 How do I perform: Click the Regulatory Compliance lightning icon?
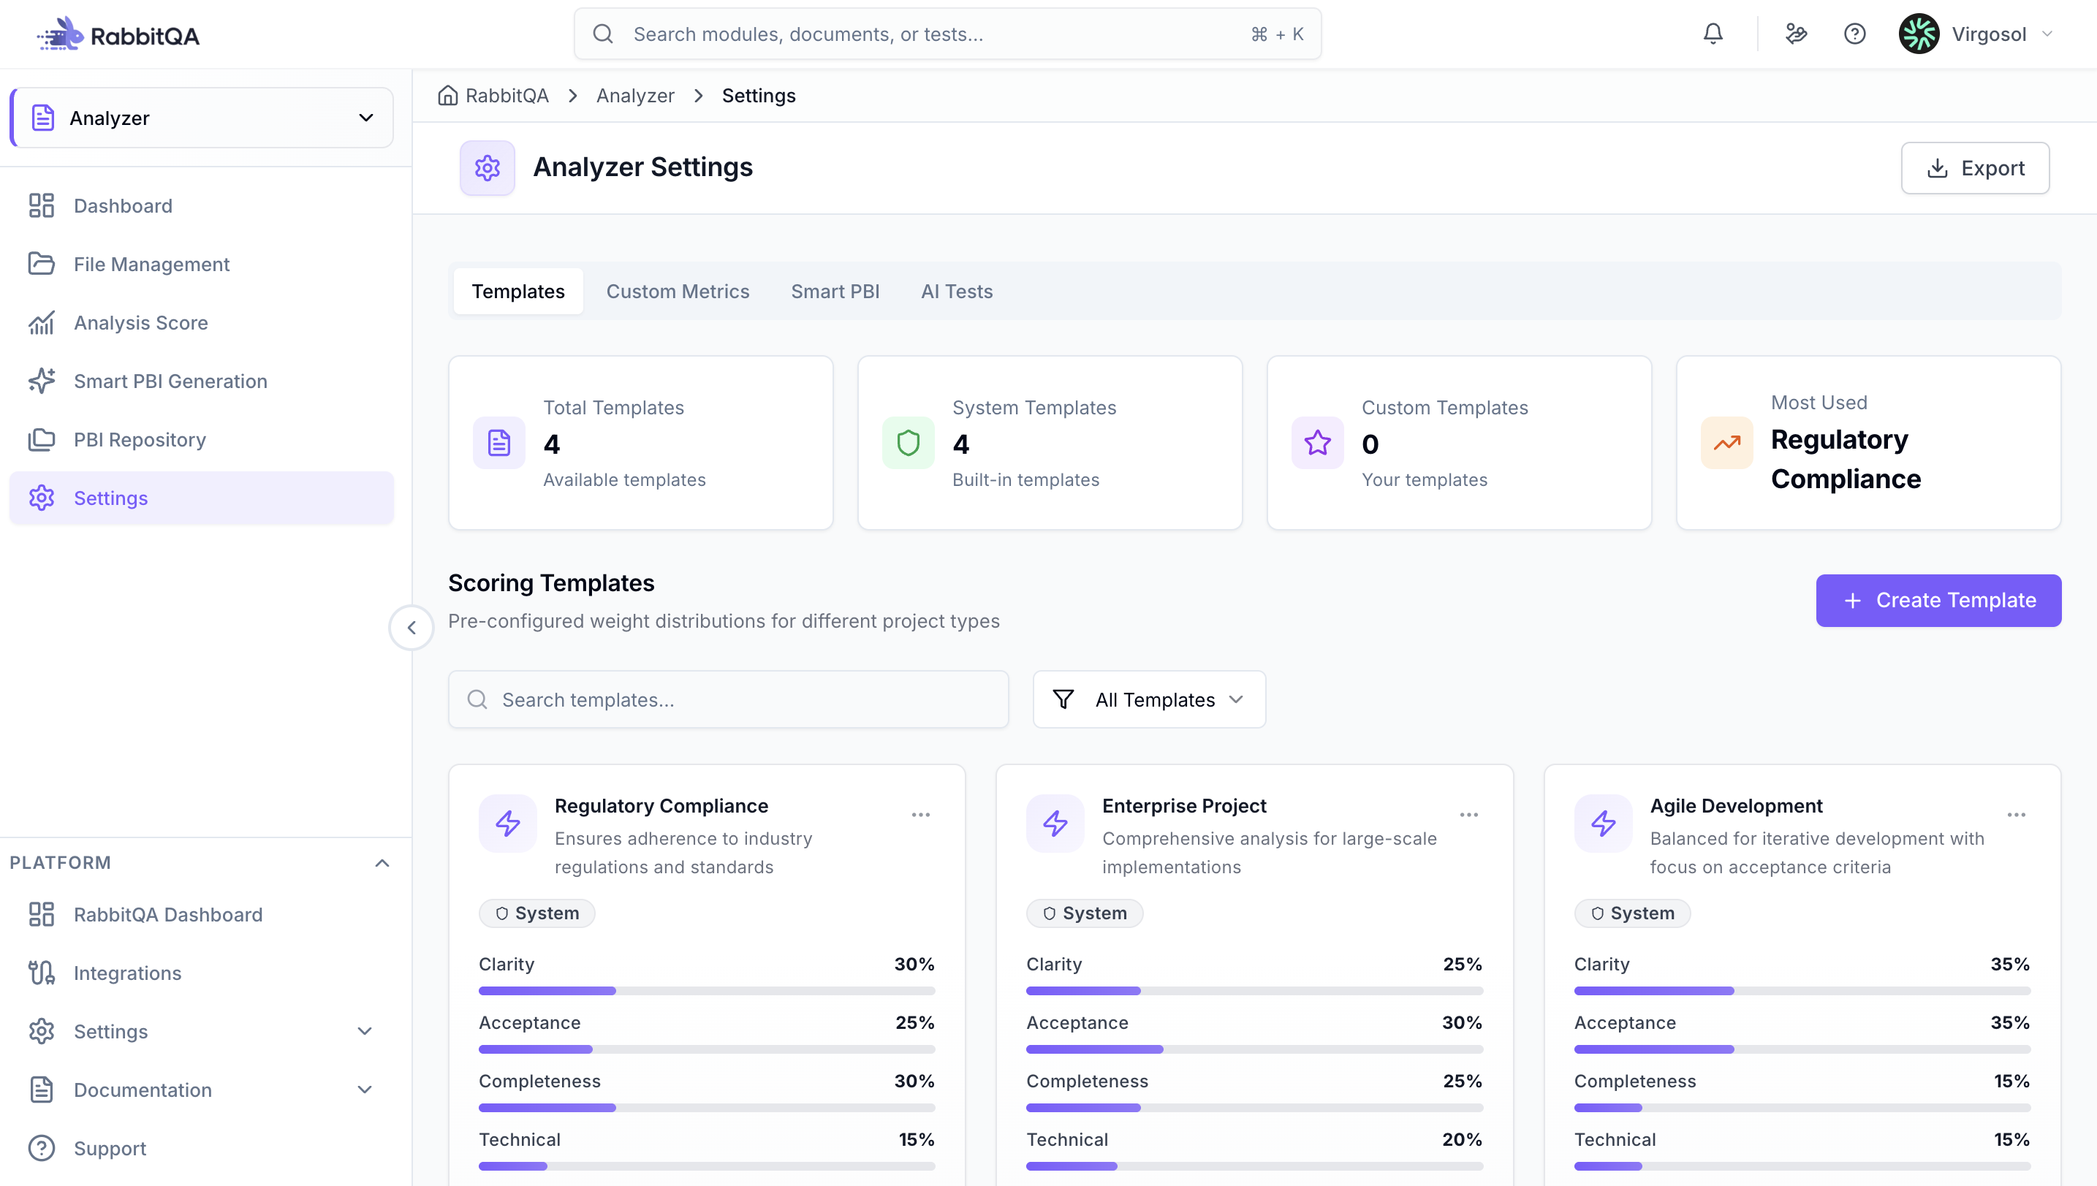(x=507, y=824)
